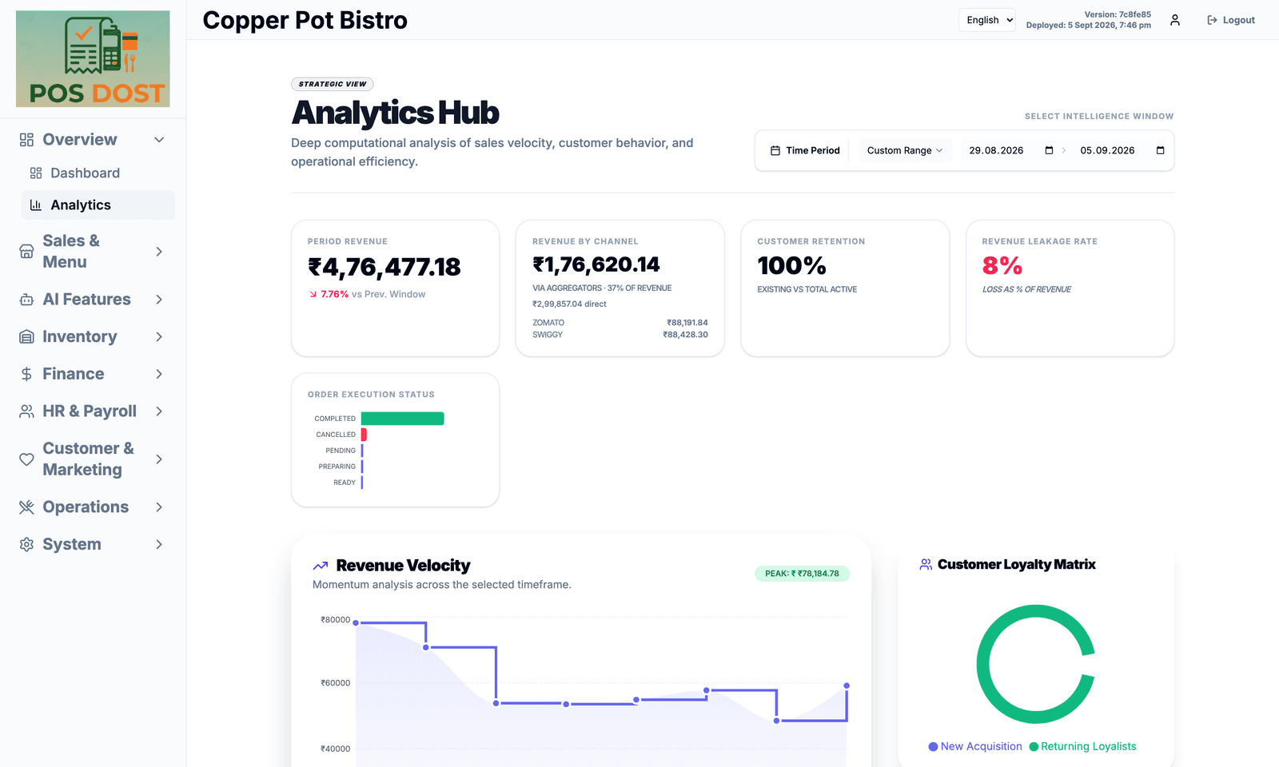Image resolution: width=1279 pixels, height=767 pixels.
Task: Select the Analytics menu item
Action: [98, 205]
